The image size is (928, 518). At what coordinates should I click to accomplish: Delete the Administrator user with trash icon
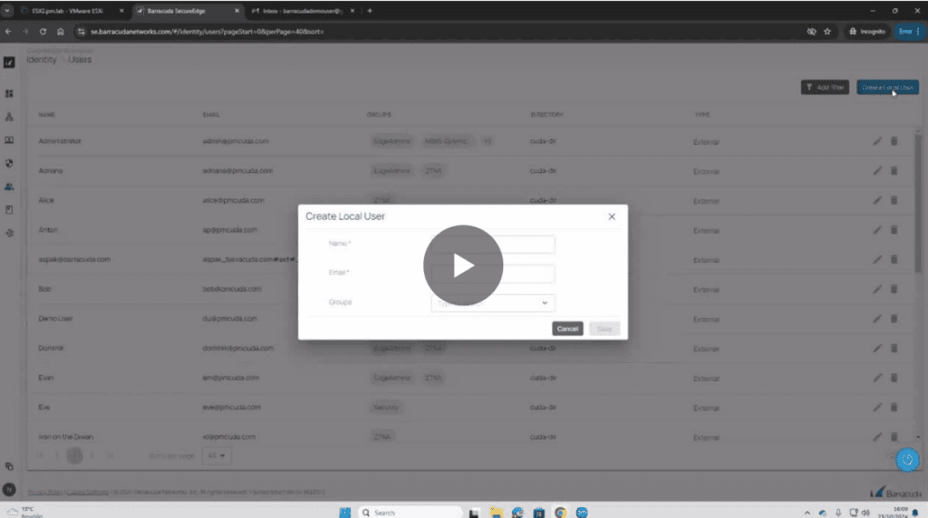click(x=894, y=141)
